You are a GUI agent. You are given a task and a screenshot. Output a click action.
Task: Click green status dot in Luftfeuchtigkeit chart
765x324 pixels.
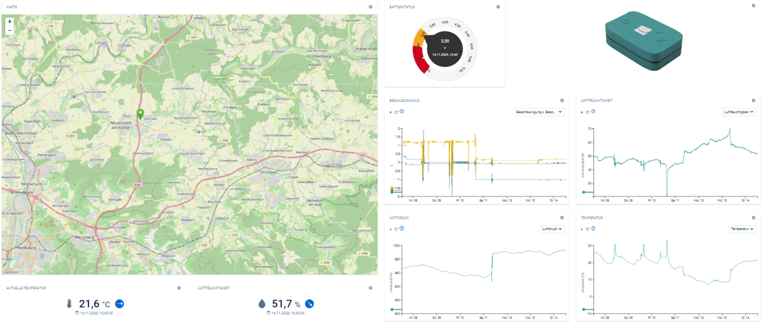coord(582,112)
